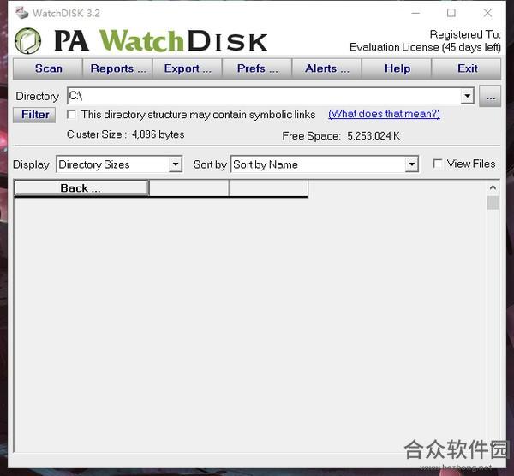Maximize the WatchDISK window
514x476 pixels.
pyautogui.click(x=451, y=13)
